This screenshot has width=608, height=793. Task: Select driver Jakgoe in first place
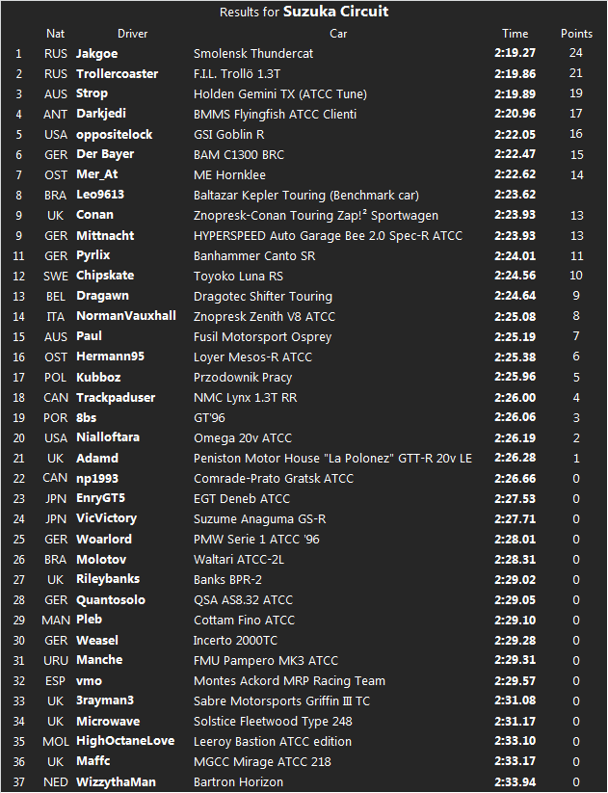pyautogui.click(x=96, y=54)
